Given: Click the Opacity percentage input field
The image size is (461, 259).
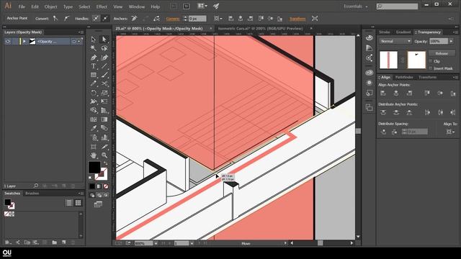Looking at the screenshot, I should (x=439, y=42).
